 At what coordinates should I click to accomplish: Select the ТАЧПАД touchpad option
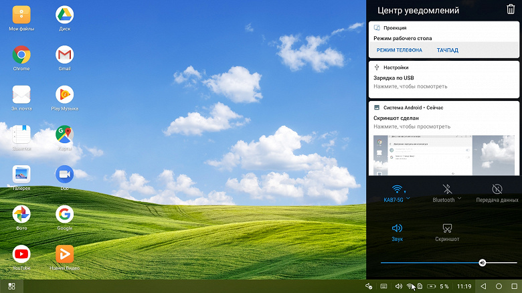448,50
